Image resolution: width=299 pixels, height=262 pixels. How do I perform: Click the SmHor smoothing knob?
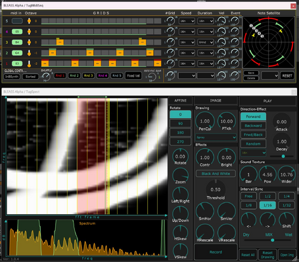(x=204, y=211)
